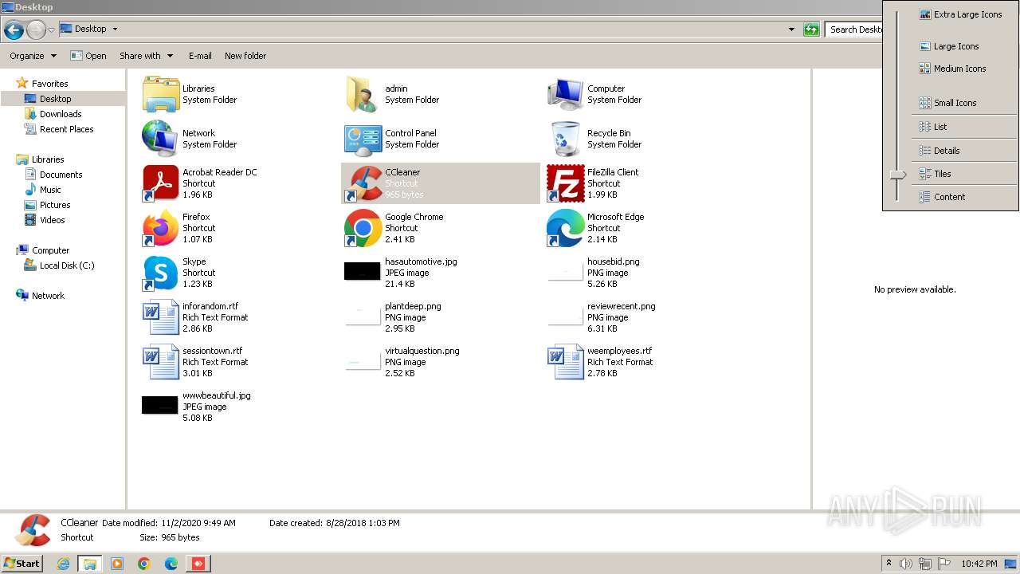
Task: Open Chrome from the taskbar
Action: (144, 564)
